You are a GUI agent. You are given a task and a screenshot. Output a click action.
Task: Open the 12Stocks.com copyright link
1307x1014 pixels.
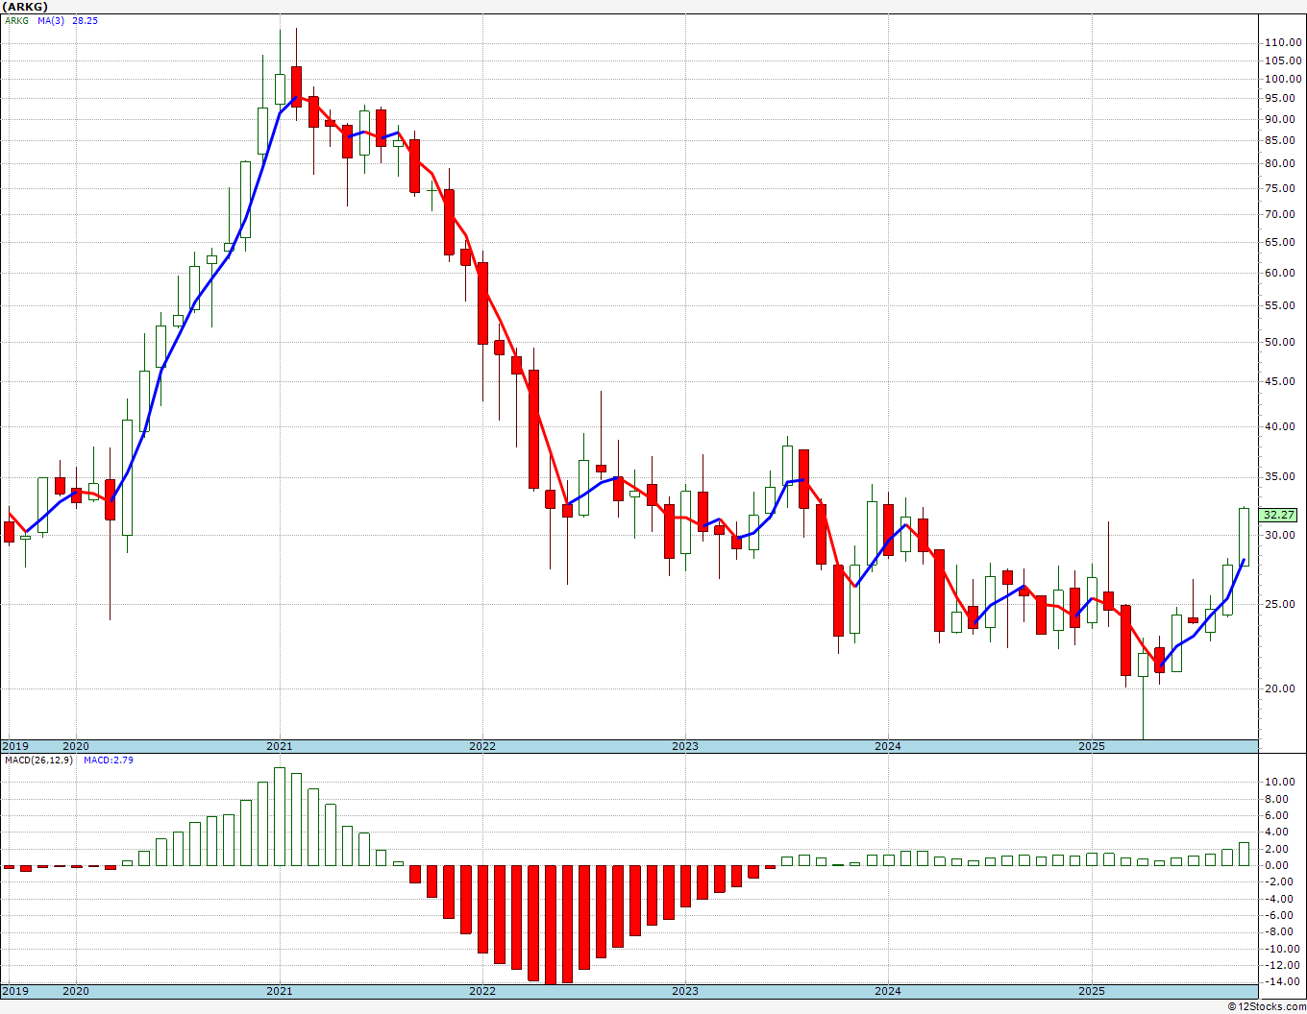point(1265,1006)
